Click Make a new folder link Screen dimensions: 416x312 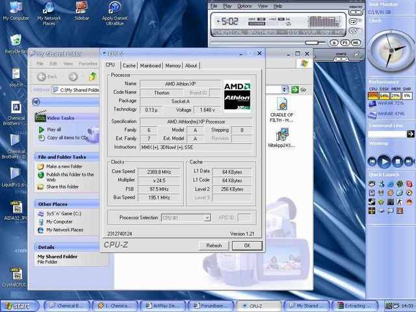[x=60, y=166]
